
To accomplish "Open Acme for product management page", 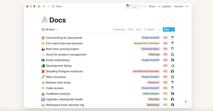I will 66,54.
